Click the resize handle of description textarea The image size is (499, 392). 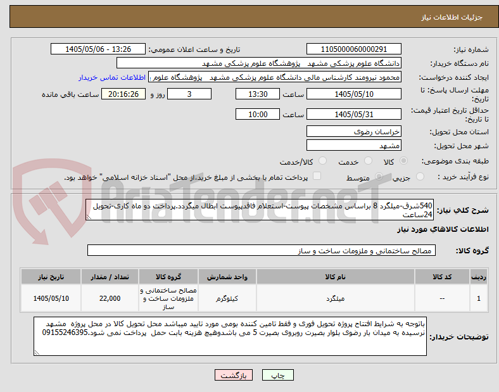tap(89, 217)
